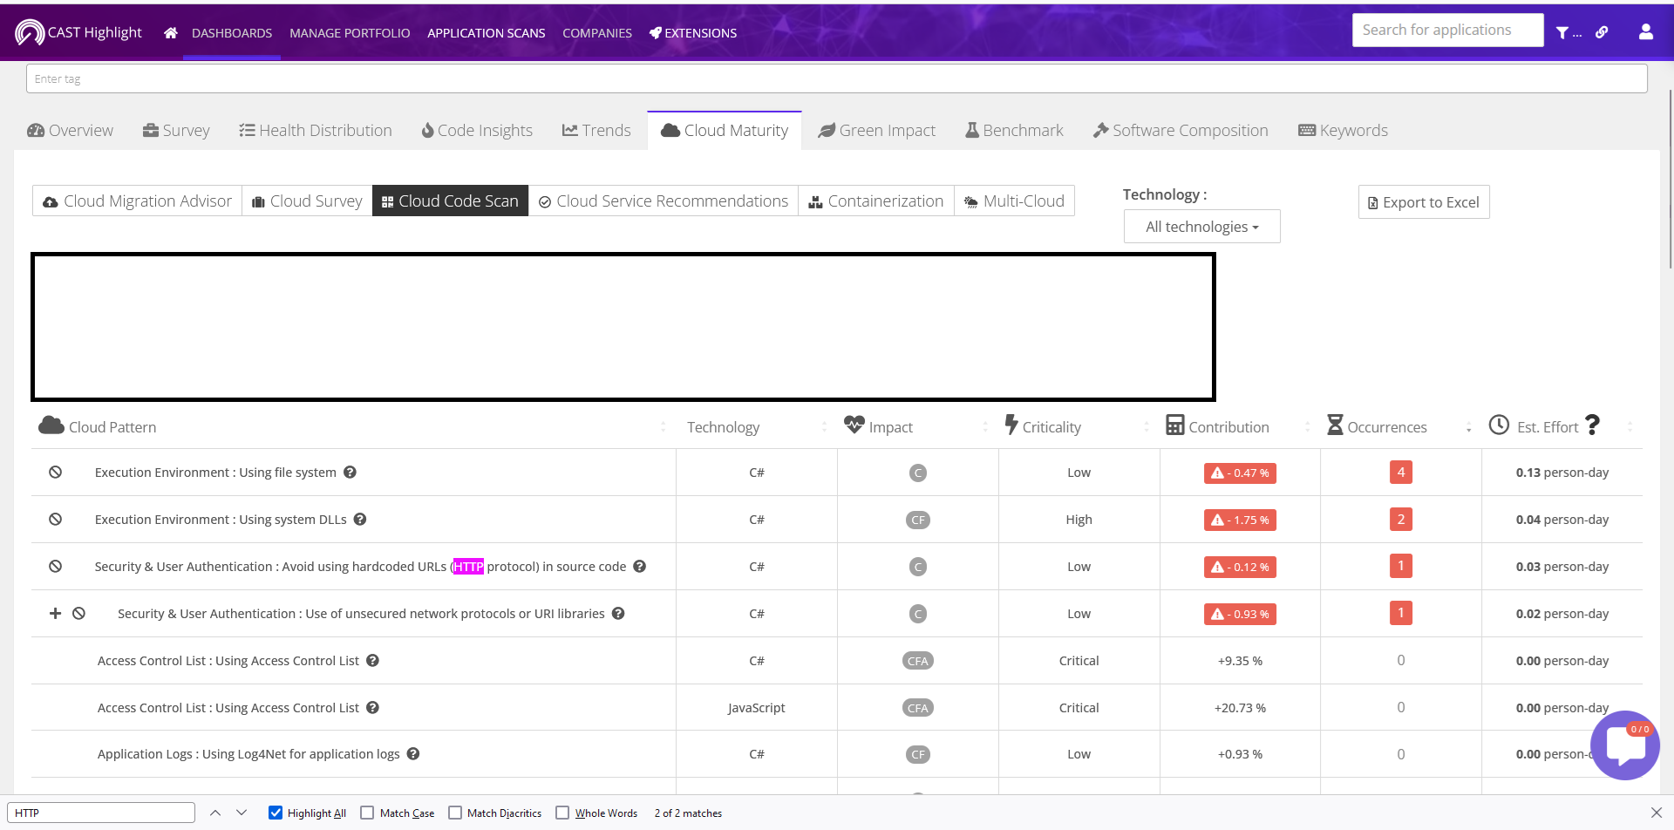The image size is (1674, 830).
Task: Open APPLICATION SCANS menu
Action: coord(487,33)
